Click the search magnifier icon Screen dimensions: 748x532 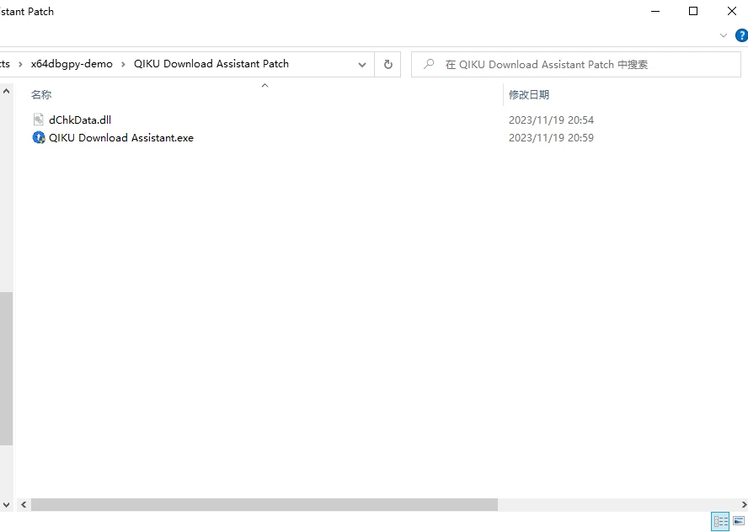429,64
